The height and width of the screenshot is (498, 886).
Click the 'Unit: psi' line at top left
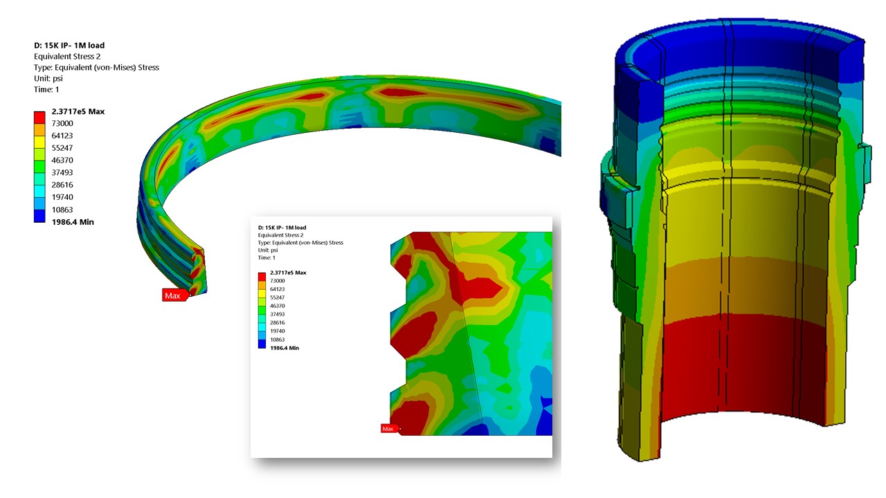(50, 79)
